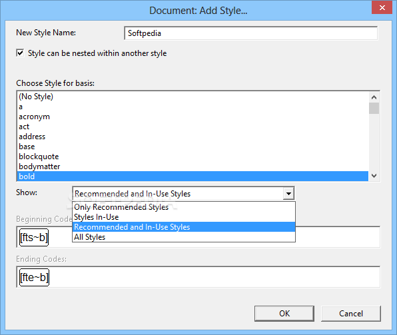Select 'base' in the basis list
This screenshot has height=335, width=397.
click(193, 147)
